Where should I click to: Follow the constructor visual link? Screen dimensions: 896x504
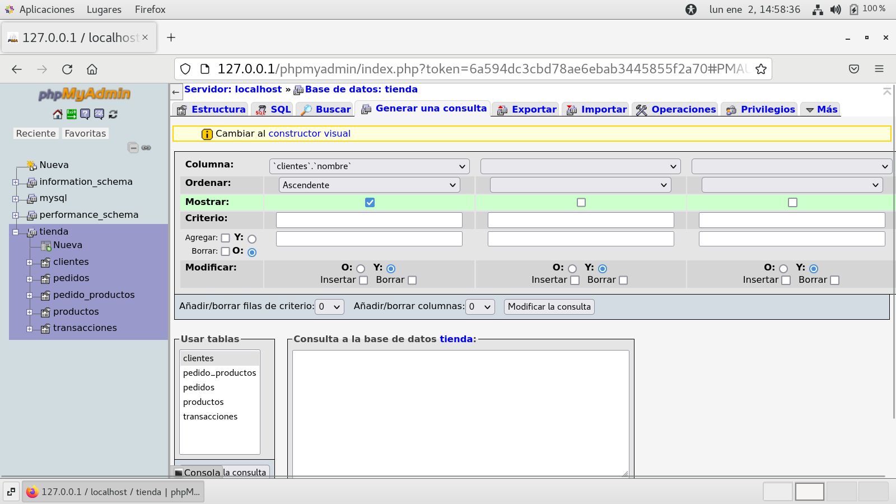(309, 134)
